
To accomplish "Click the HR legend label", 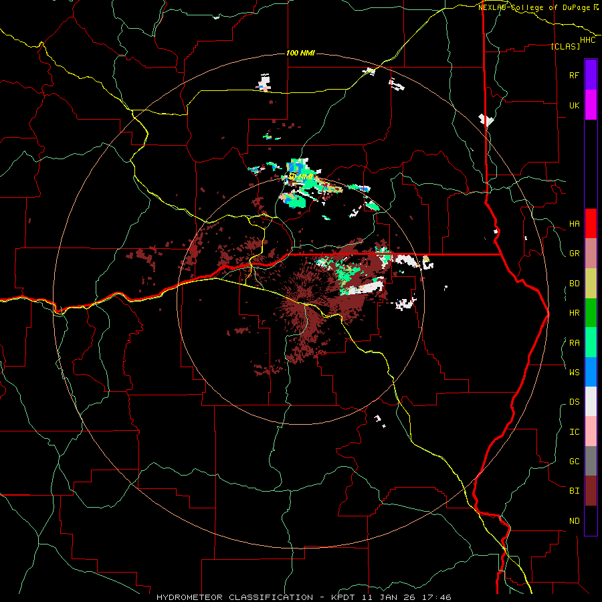I will click(574, 313).
